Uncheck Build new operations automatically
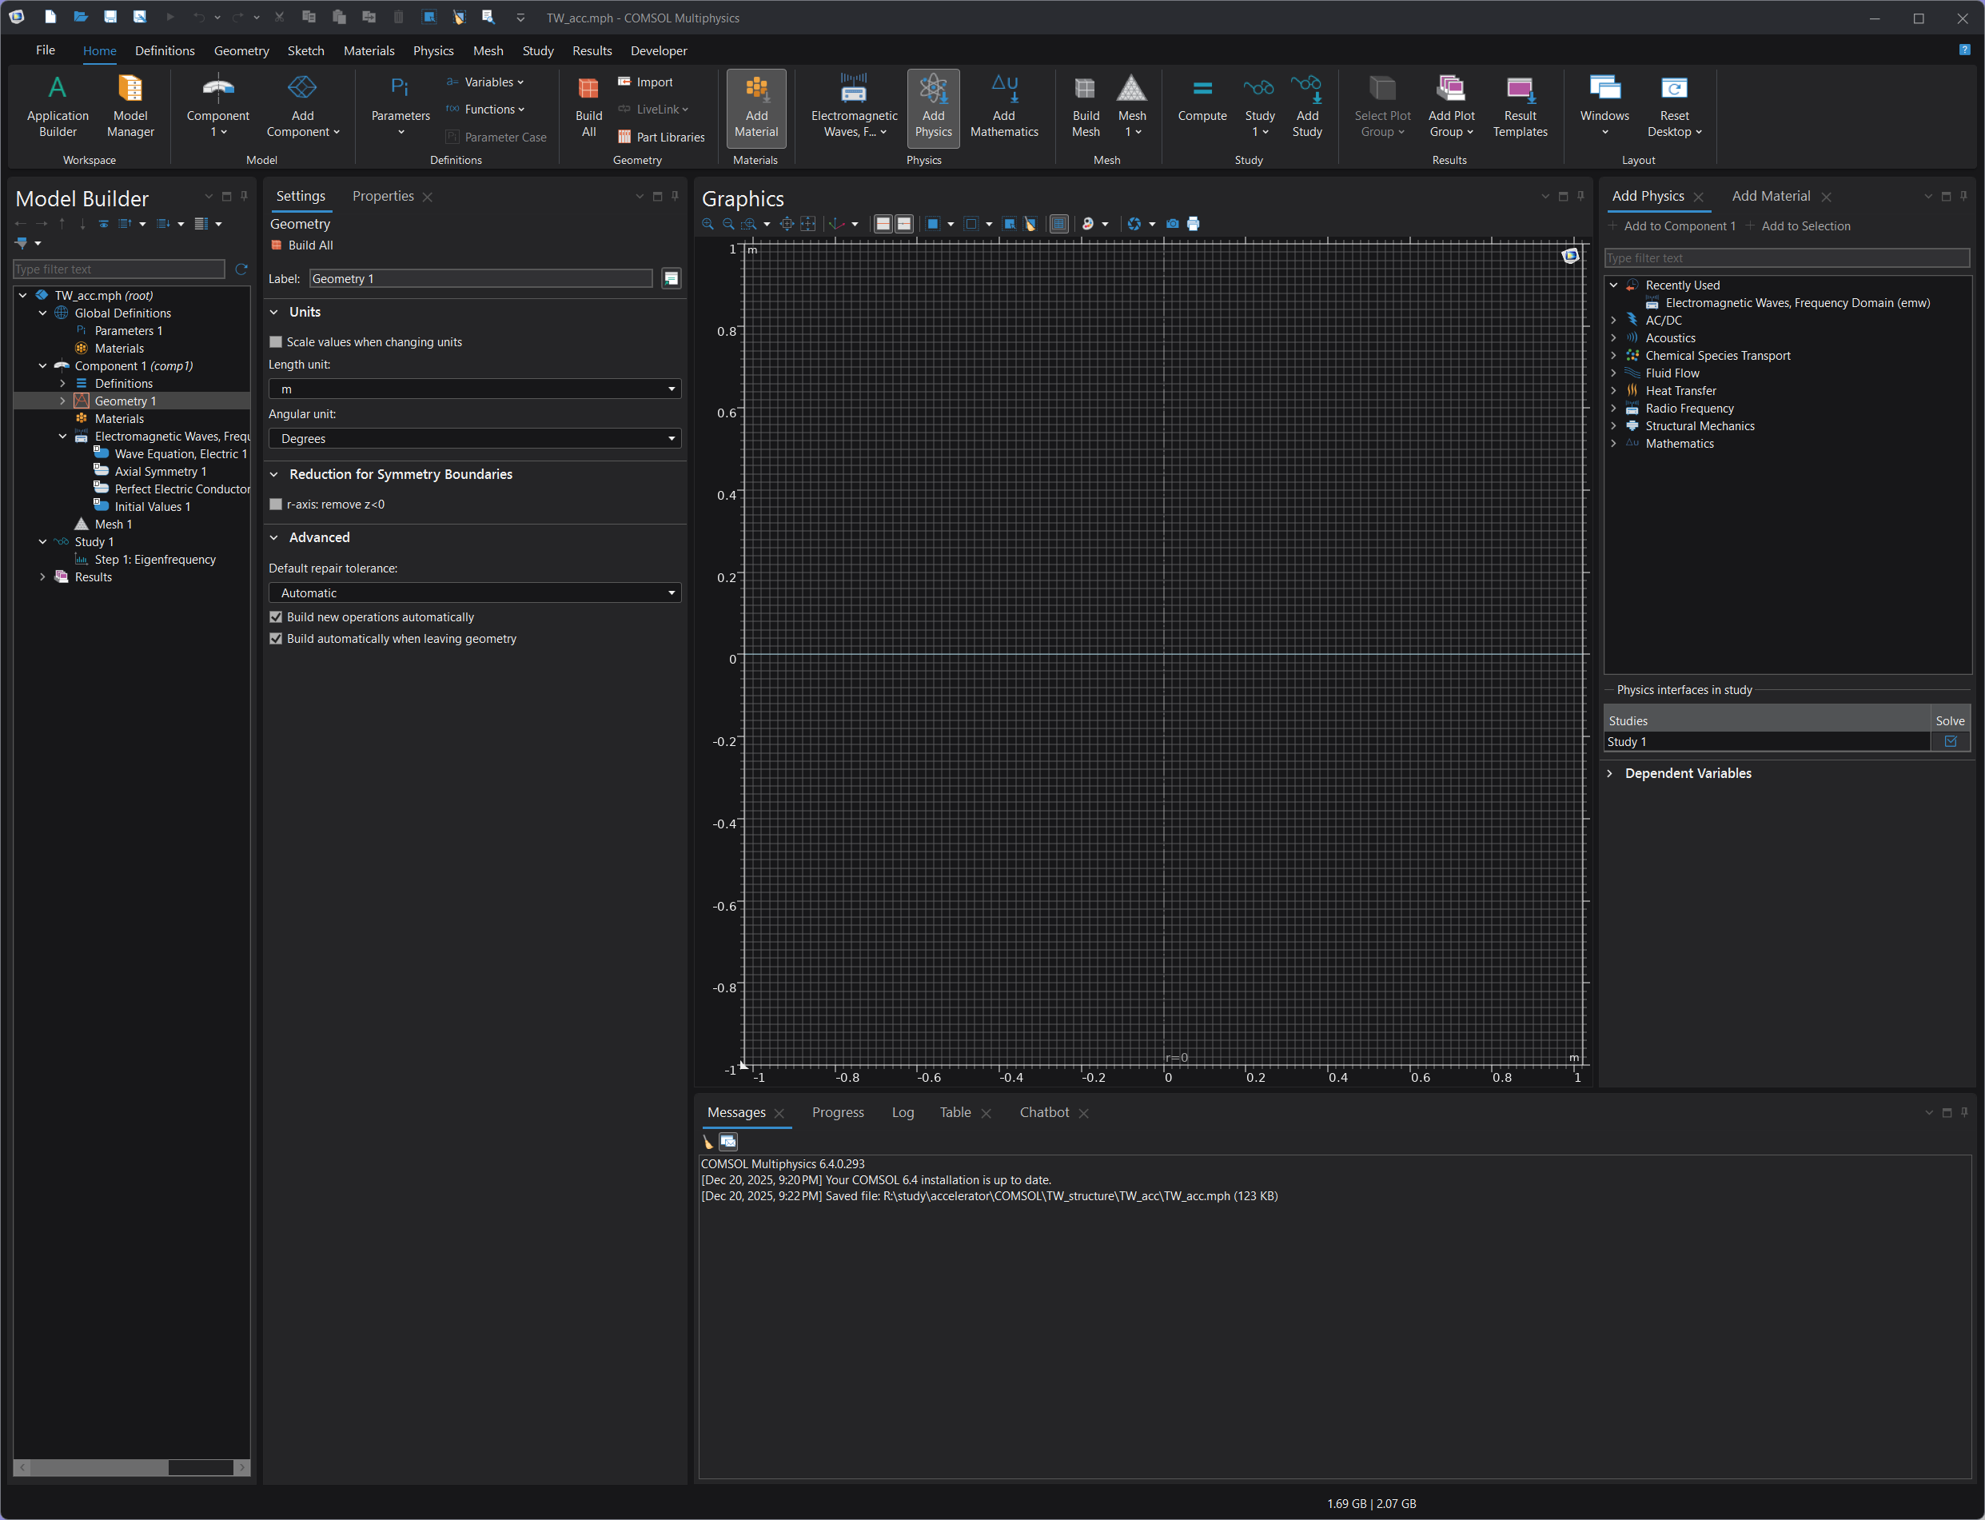 (276, 617)
